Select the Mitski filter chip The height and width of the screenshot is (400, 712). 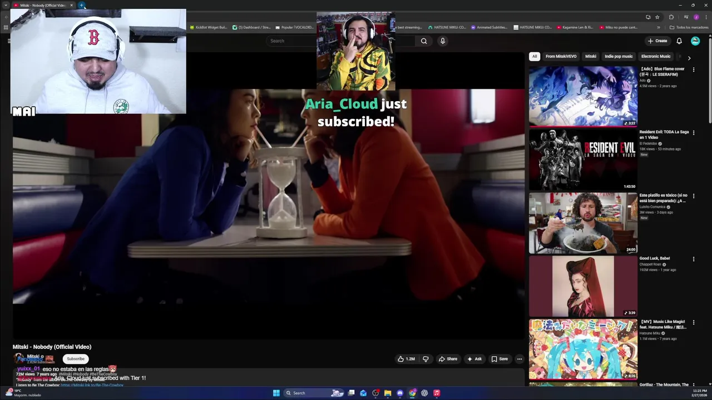(591, 56)
